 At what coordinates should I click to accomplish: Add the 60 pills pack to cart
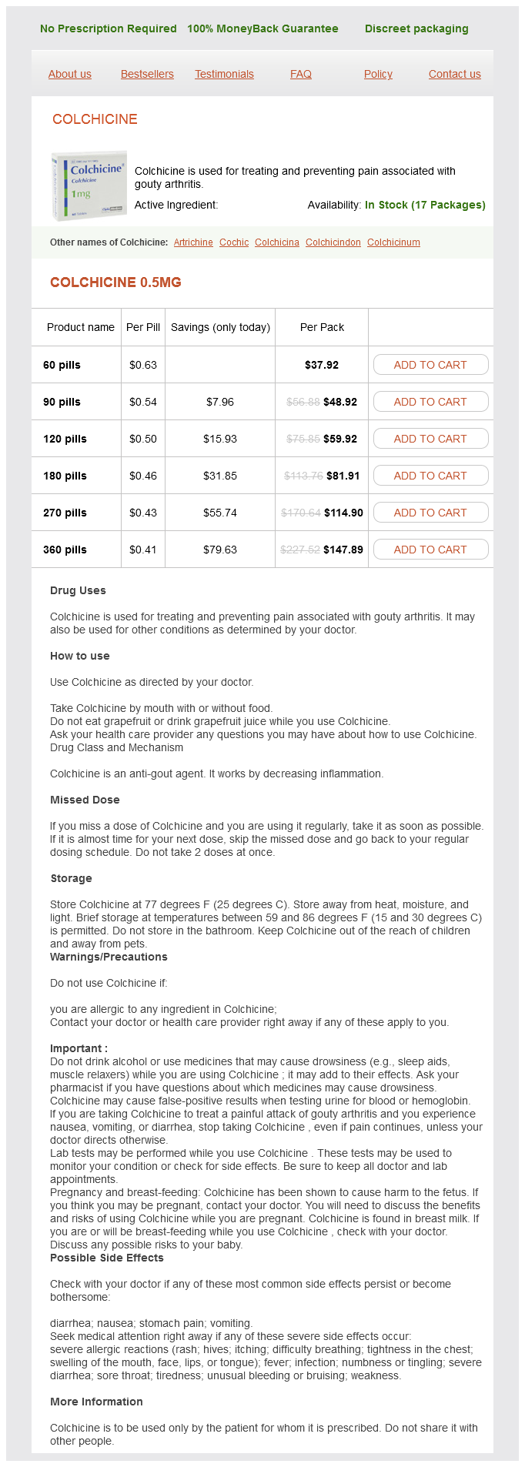(x=430, y=365)
